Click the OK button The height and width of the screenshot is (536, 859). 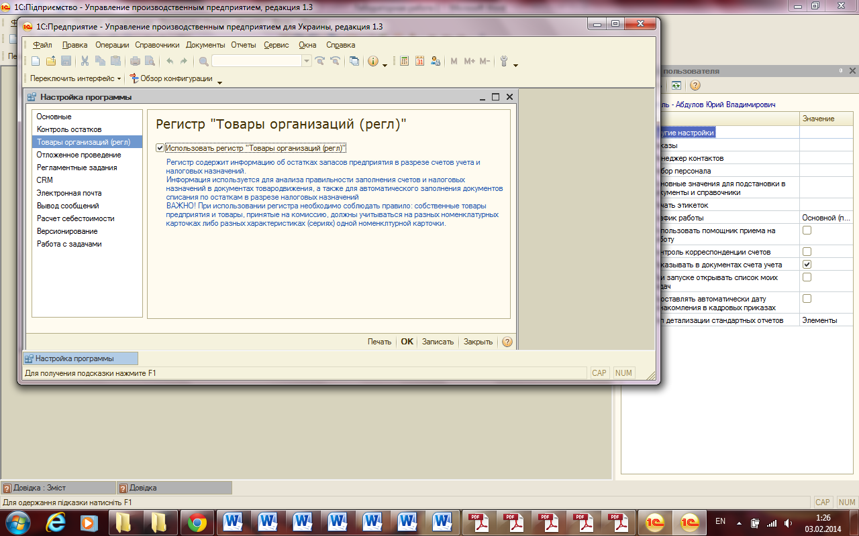pos(407,342)
